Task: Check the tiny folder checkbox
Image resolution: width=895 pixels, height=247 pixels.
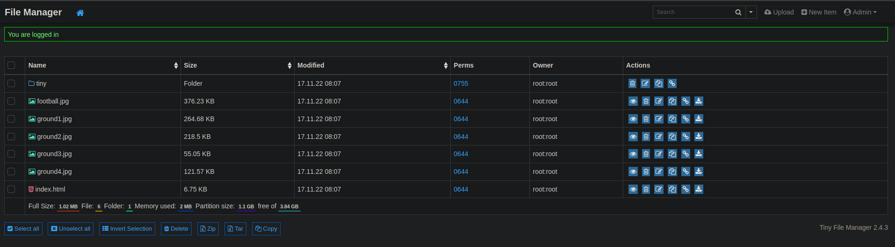Action: tap(11, 83)
